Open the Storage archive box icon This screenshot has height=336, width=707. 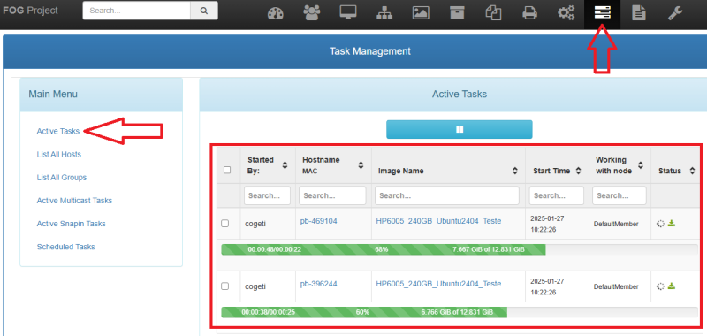pyautogui.click(x=457, y=13)
